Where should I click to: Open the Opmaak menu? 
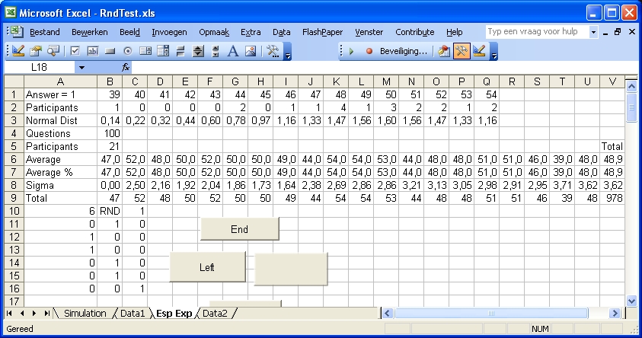(214, 32)
